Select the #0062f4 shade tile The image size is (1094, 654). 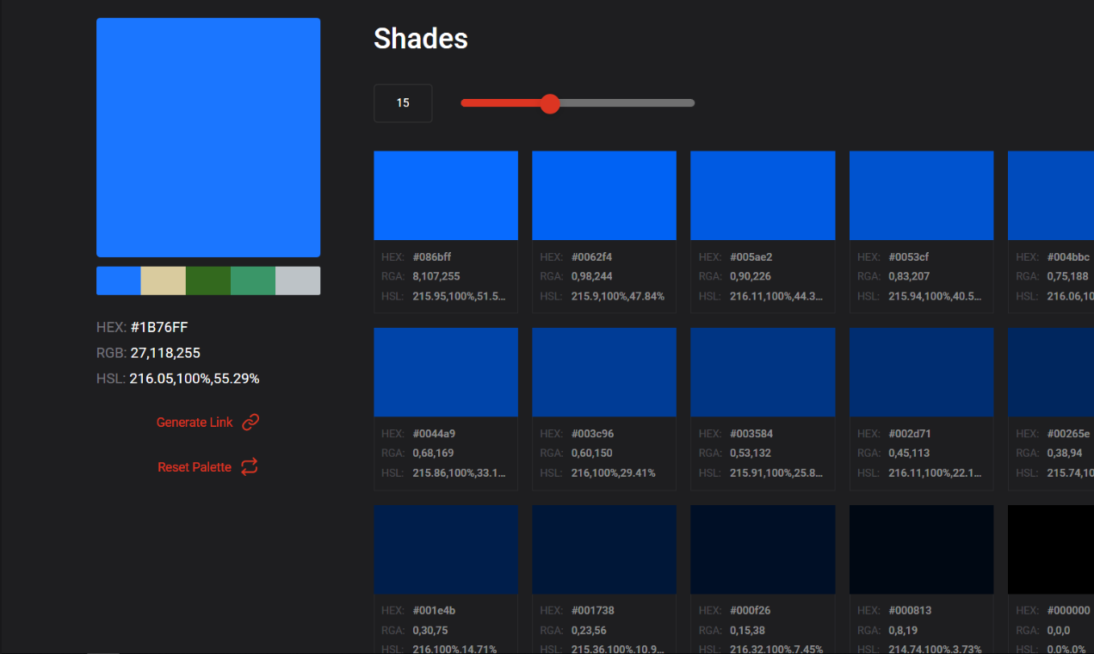[603, 195]
